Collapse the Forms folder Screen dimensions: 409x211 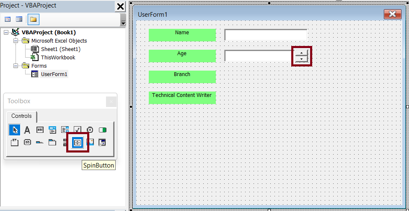16,66
